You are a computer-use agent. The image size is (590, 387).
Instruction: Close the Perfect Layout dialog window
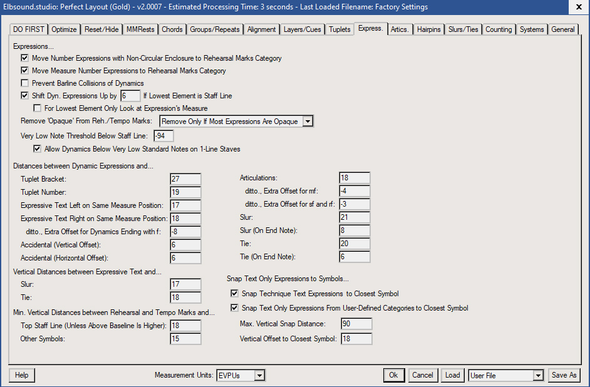[x=577, y=8]
